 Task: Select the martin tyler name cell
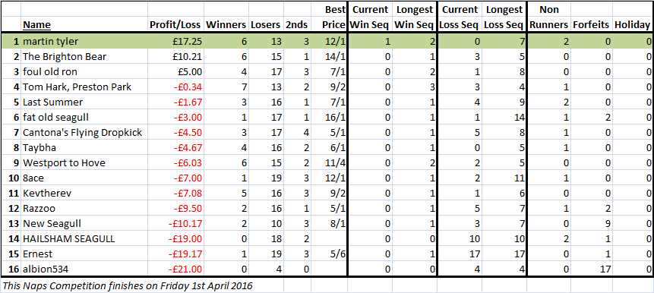tap(84, 41)
